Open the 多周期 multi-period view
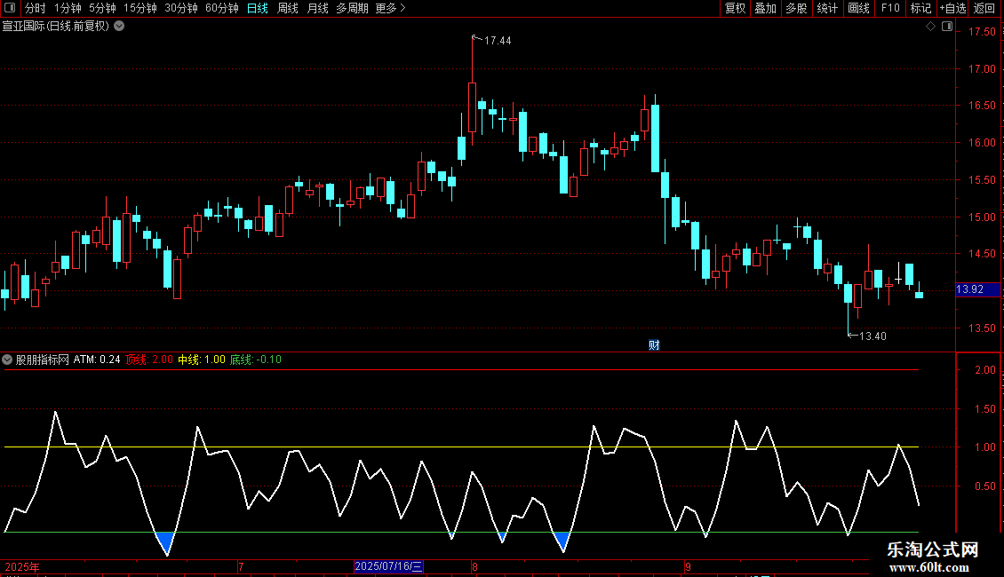This screenshot has width=1004, height=577. [352, 8]
